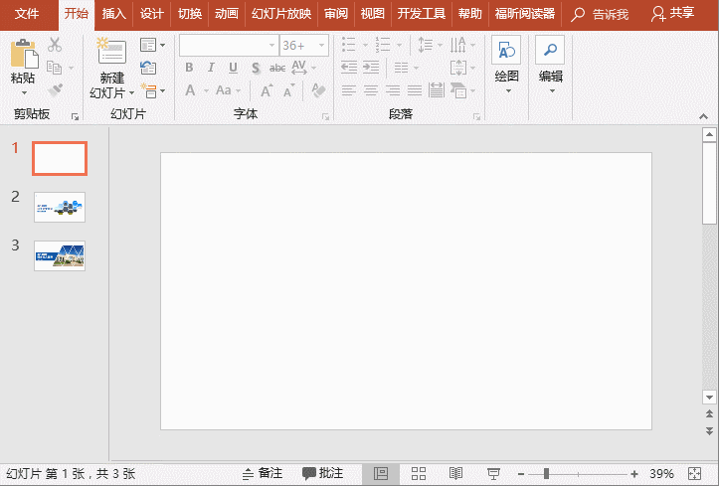Open the font name combo box

[227, 45]
